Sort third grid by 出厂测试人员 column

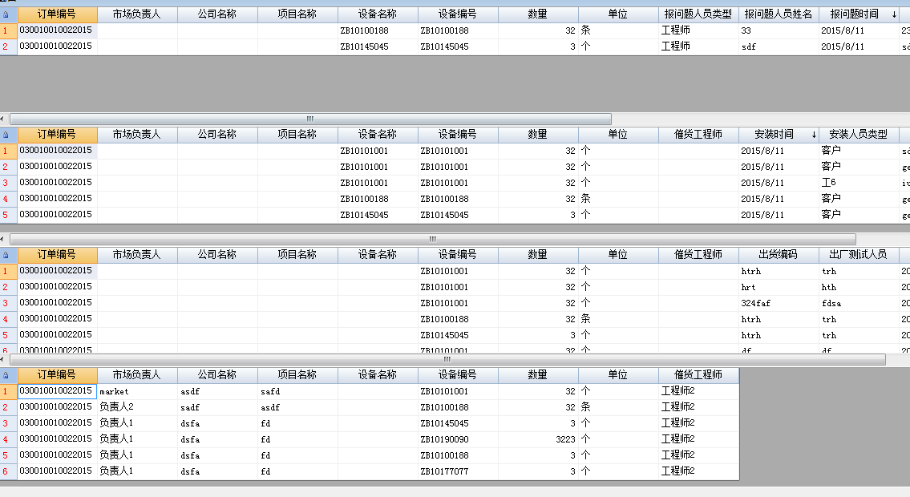[x=859, y=255]
